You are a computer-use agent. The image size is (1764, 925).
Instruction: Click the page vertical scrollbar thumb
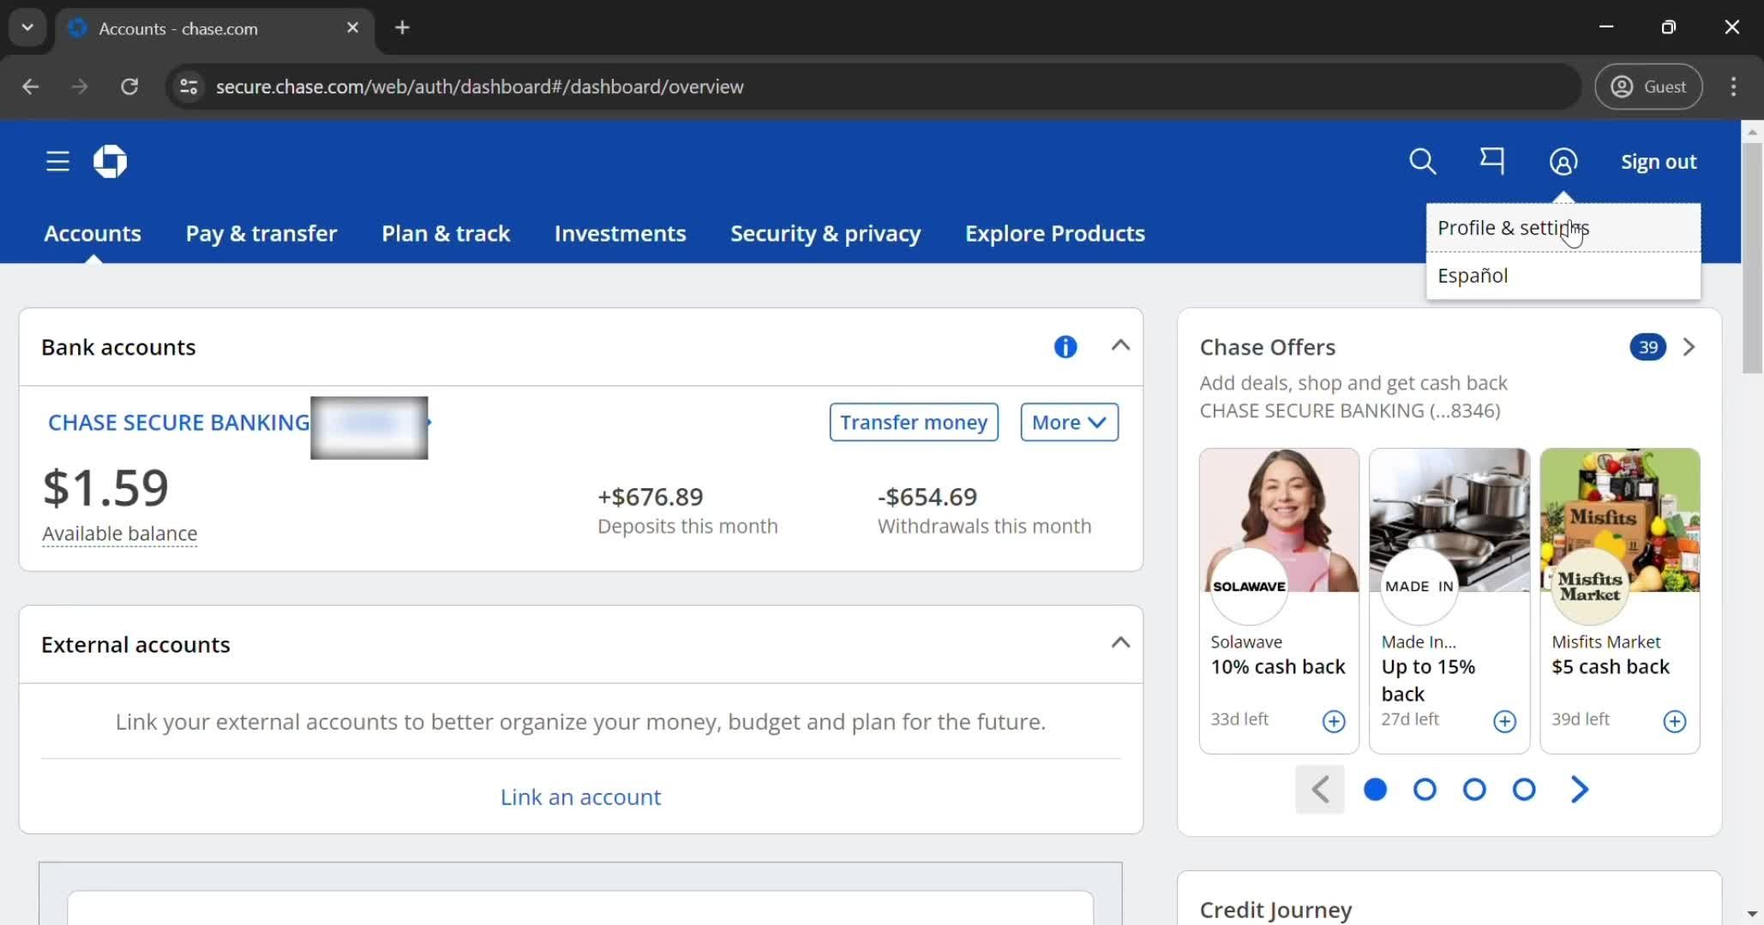1752,257
